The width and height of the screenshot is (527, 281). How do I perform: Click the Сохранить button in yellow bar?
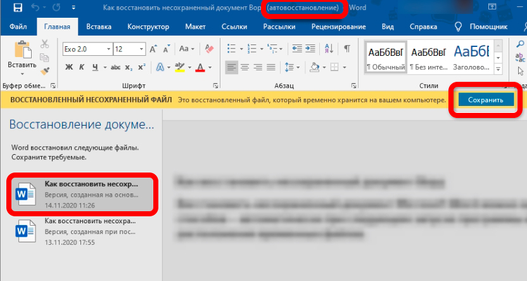tap(481, 100)
